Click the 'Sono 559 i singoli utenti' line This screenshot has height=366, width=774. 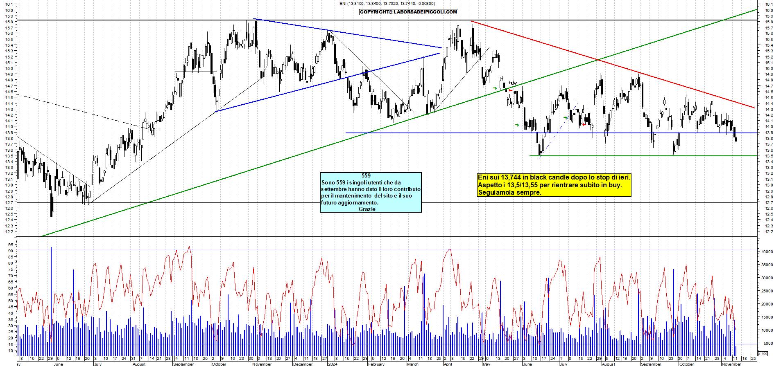coord(361,182)
